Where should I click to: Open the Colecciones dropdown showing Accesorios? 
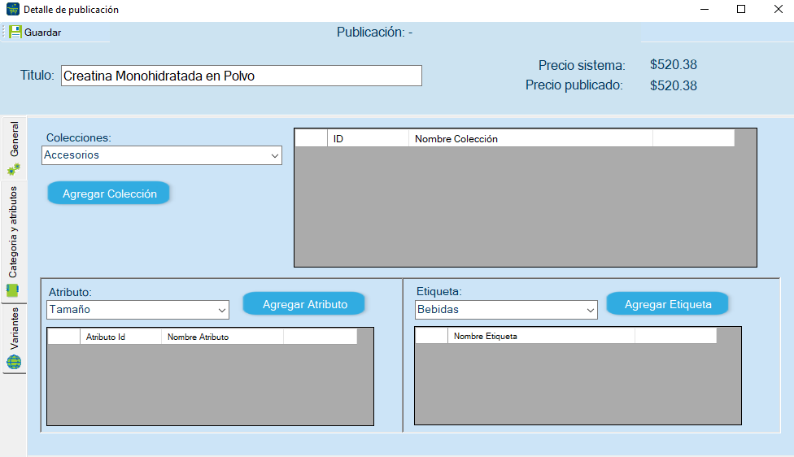coord(162,155)
